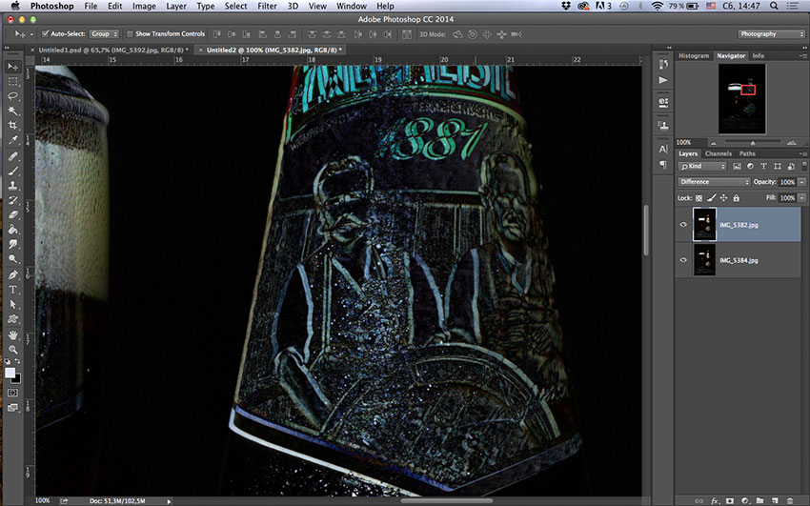Select the Crop tool
Viewport: 810px width, 506px height.
(13, 126)
